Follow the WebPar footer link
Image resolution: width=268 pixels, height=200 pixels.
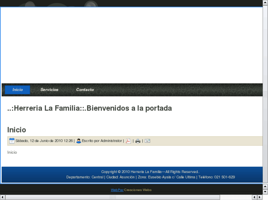coord(117,190)
